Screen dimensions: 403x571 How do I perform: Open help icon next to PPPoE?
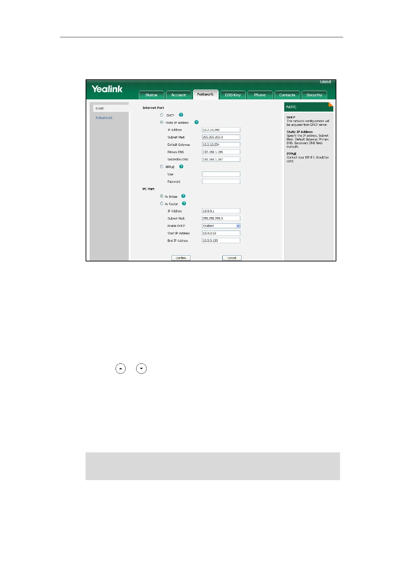(181, 166)
